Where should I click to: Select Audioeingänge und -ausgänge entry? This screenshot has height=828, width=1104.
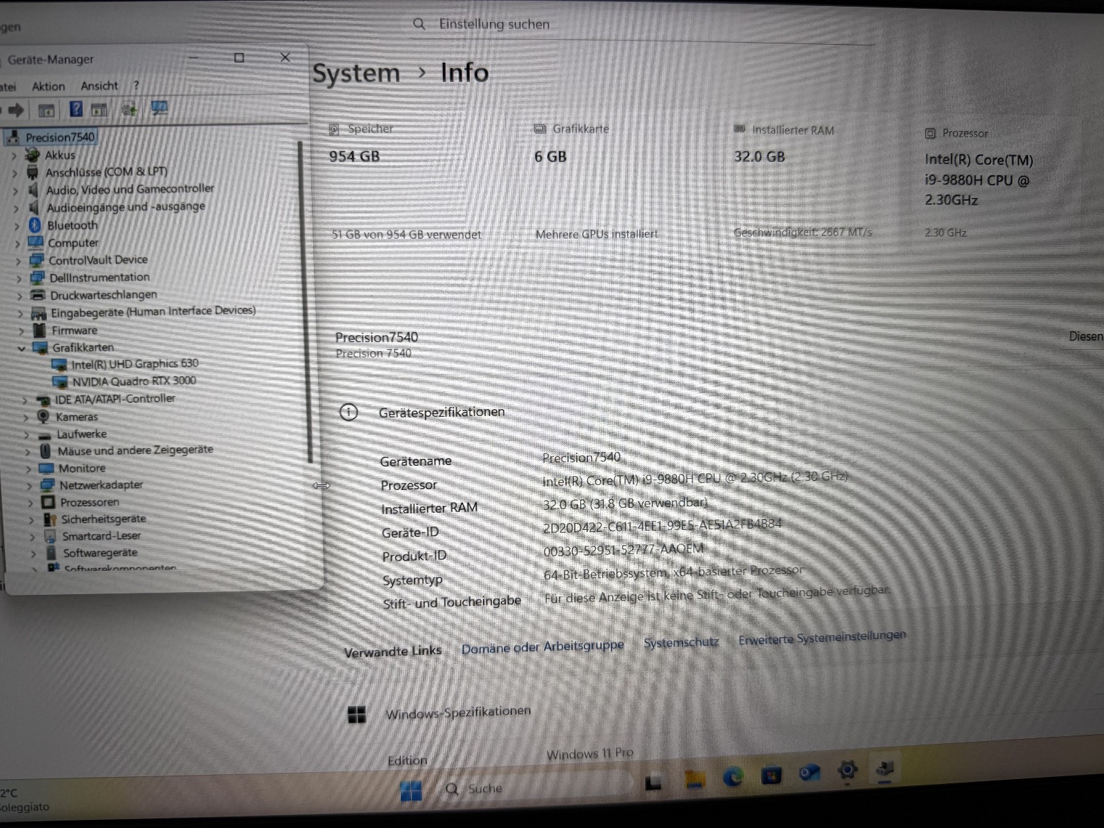click(126, 207)
